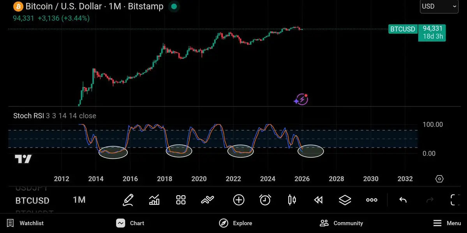Click the 100.00 Stoch RSI scale value

coord(433,125)
